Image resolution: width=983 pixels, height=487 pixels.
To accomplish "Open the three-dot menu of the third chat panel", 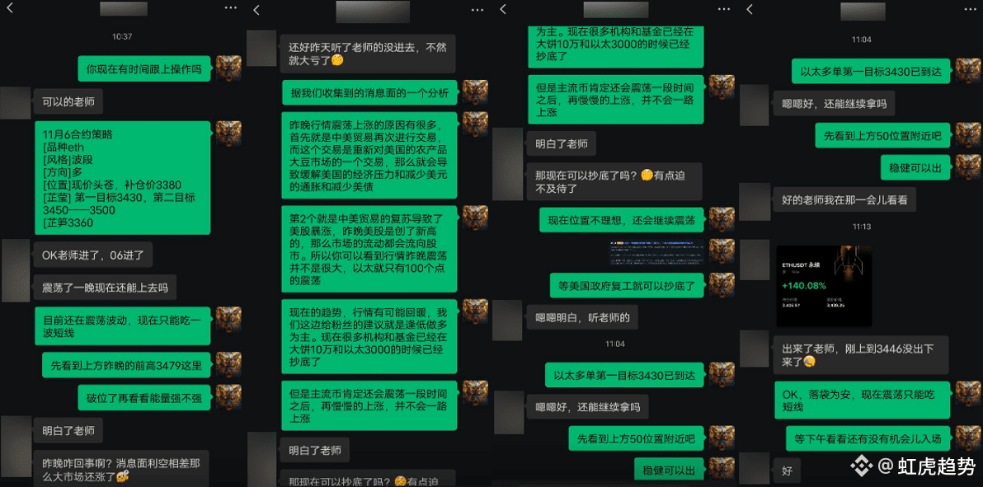I will click(724, 9).
